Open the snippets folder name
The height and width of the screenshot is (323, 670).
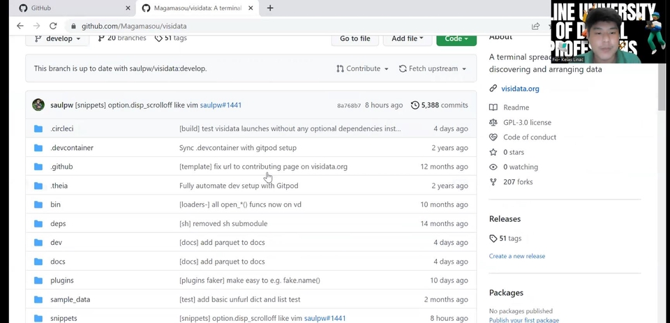coord(64,318)
